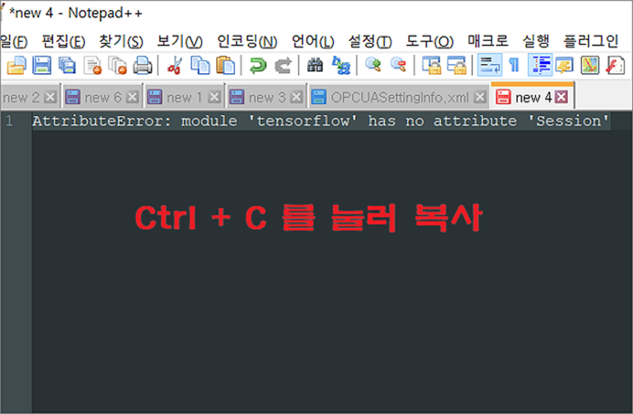Open the 찾기(S) menu

pos(121,41)
